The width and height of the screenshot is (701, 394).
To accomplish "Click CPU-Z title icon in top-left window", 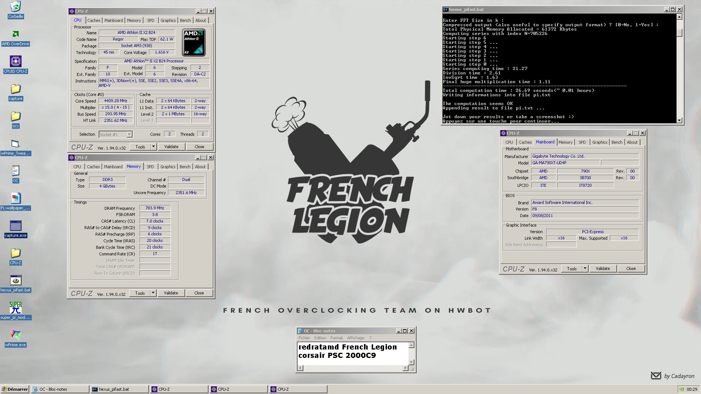I will (x=72, y=11).
